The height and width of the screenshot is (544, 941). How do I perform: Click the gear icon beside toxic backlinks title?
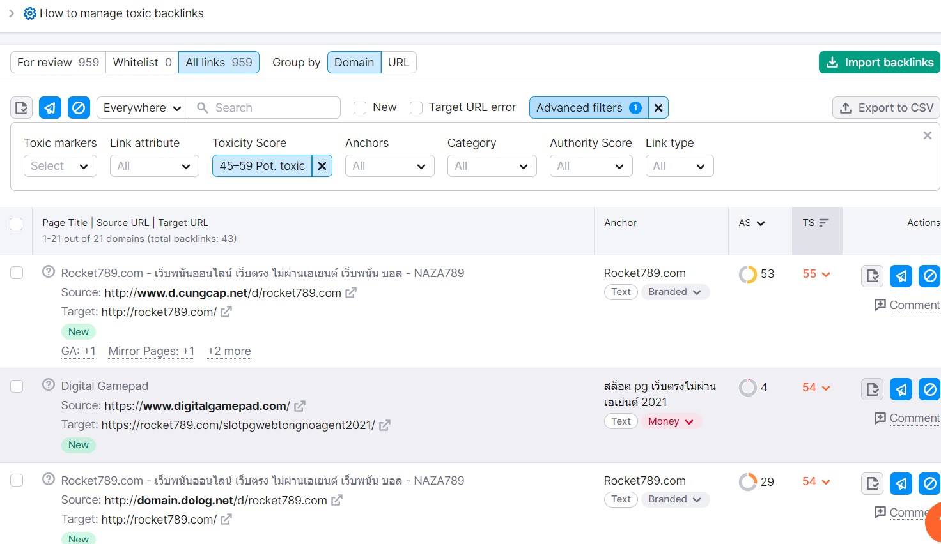pyautogui.click(x=30, y=13)
